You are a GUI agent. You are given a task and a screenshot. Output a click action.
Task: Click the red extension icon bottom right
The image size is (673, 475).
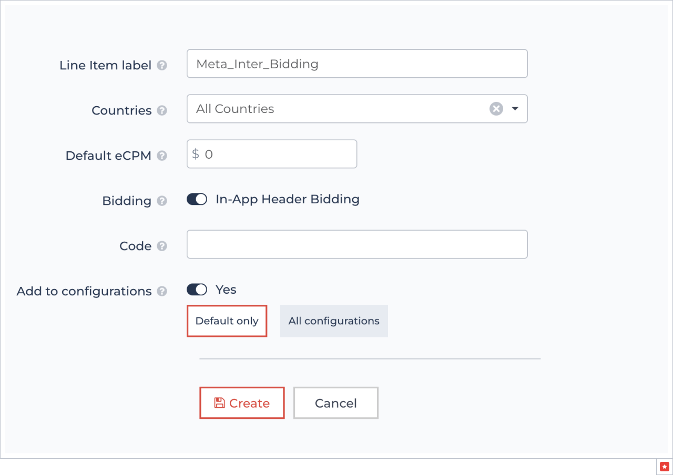coord(664,466)
